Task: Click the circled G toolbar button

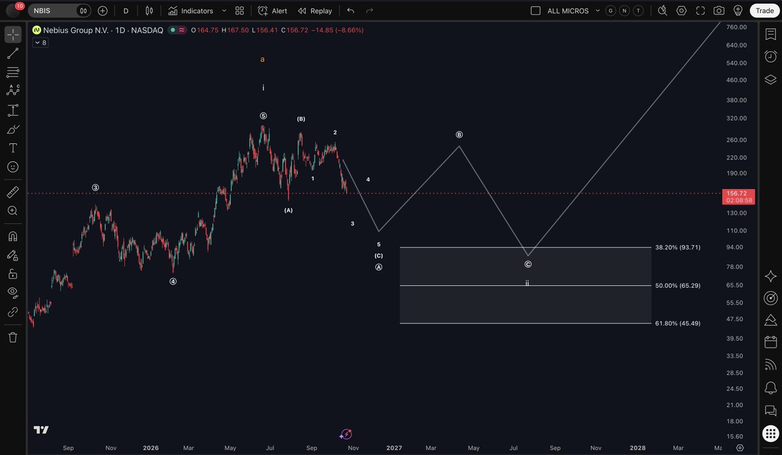Action: [611, 10]
